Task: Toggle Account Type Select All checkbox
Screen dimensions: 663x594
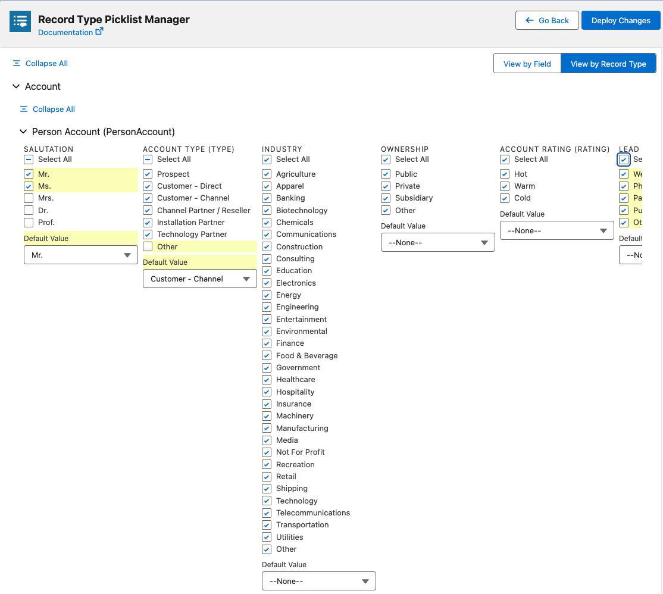Action: [148, 160]
